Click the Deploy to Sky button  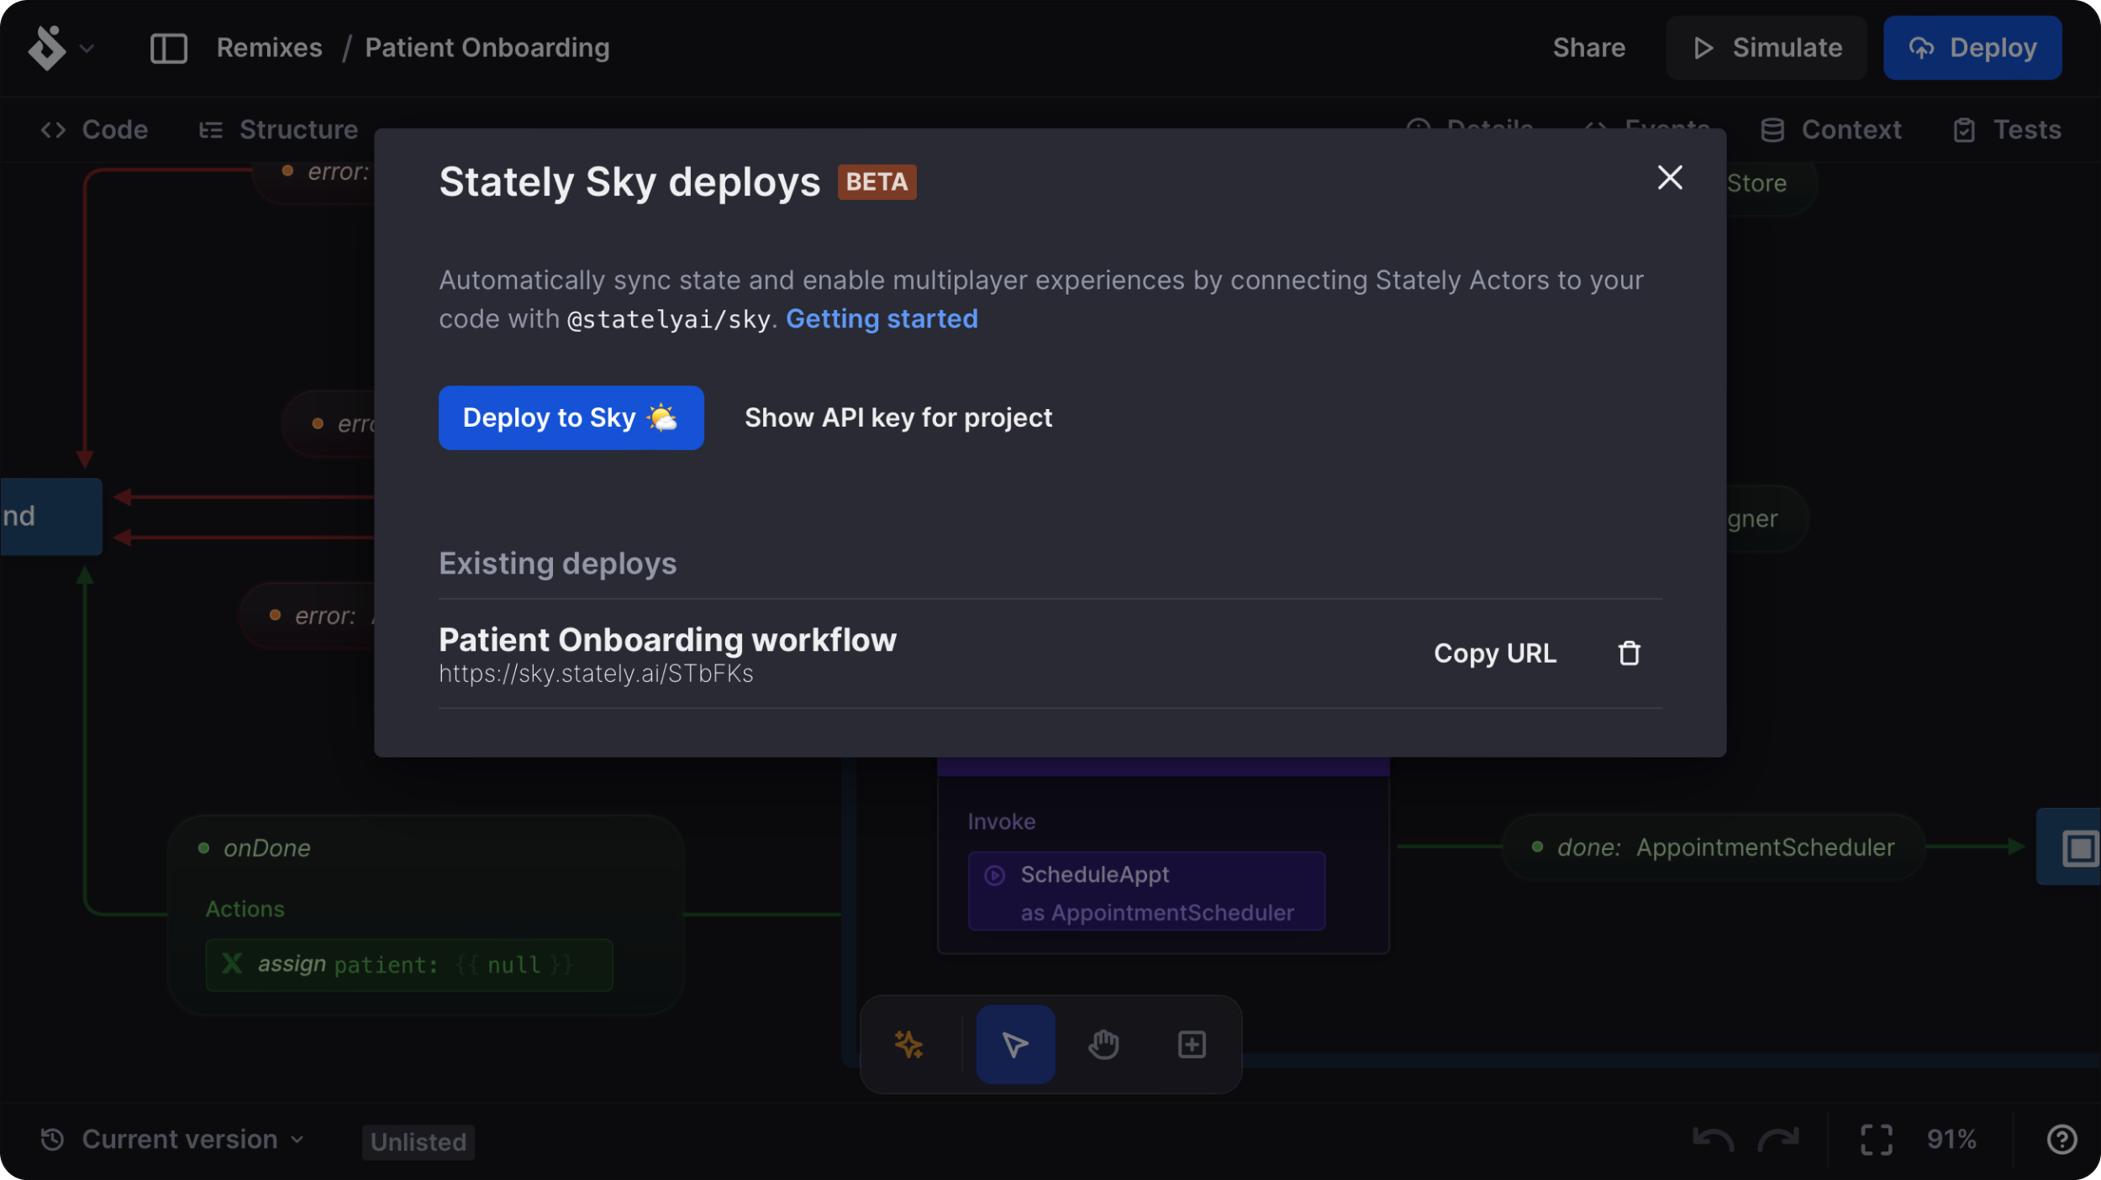point(571,417)
